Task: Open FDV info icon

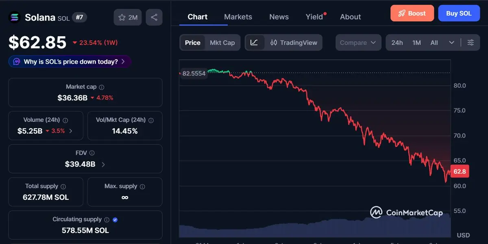Action: (x=92, y=153)
